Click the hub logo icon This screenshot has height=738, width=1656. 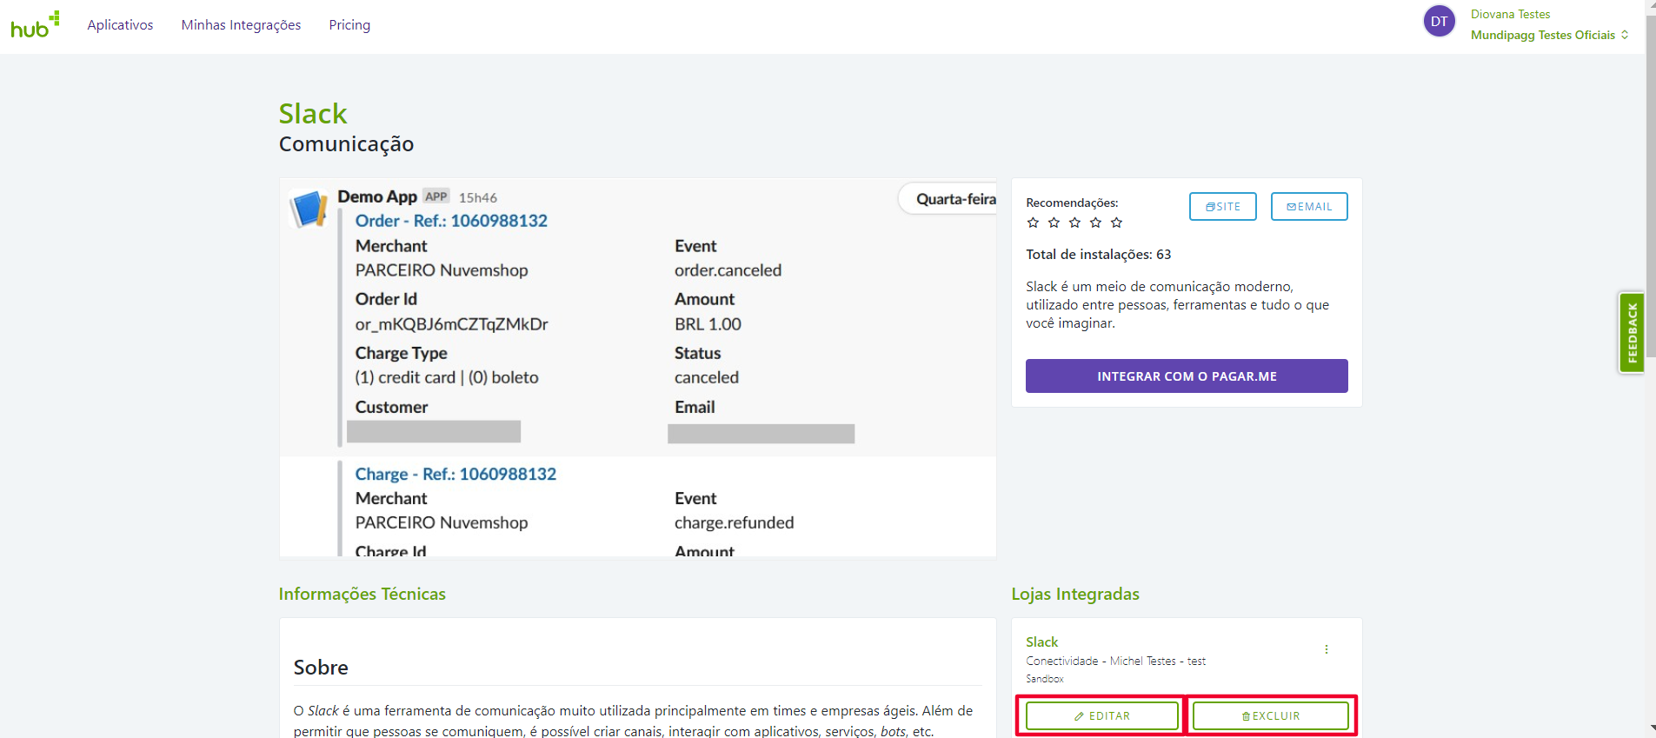(35, 25)
